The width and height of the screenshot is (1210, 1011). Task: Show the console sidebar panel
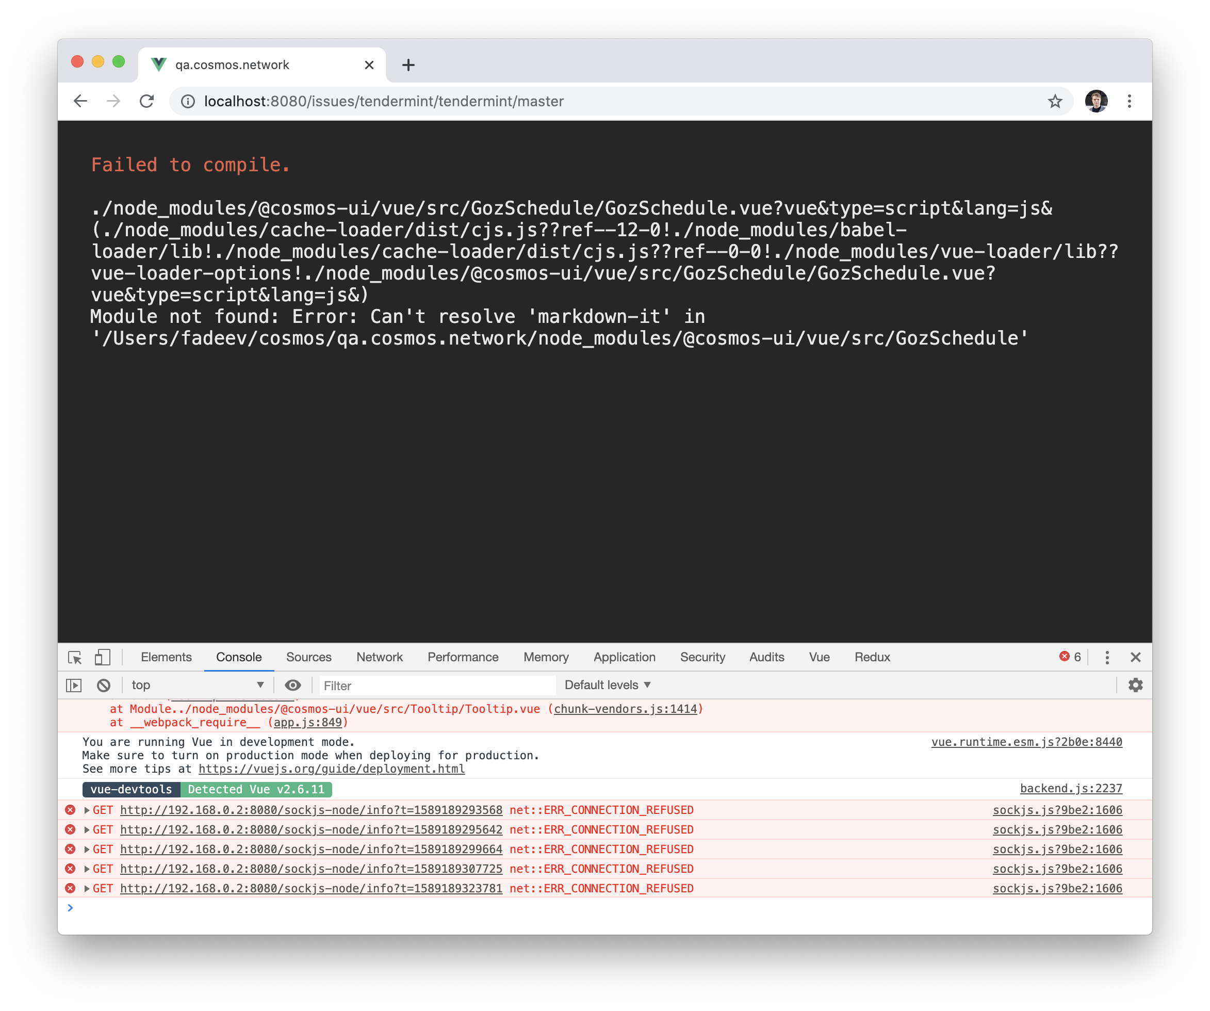[x=74, y=686]
